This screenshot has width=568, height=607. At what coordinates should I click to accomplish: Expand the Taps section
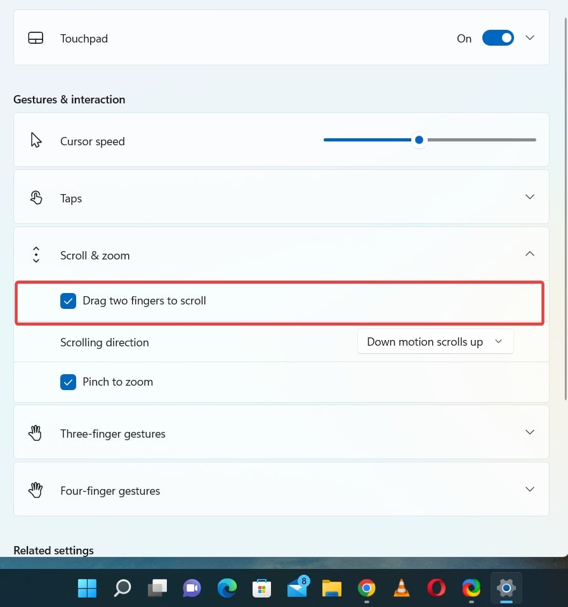tap(529, 197)
